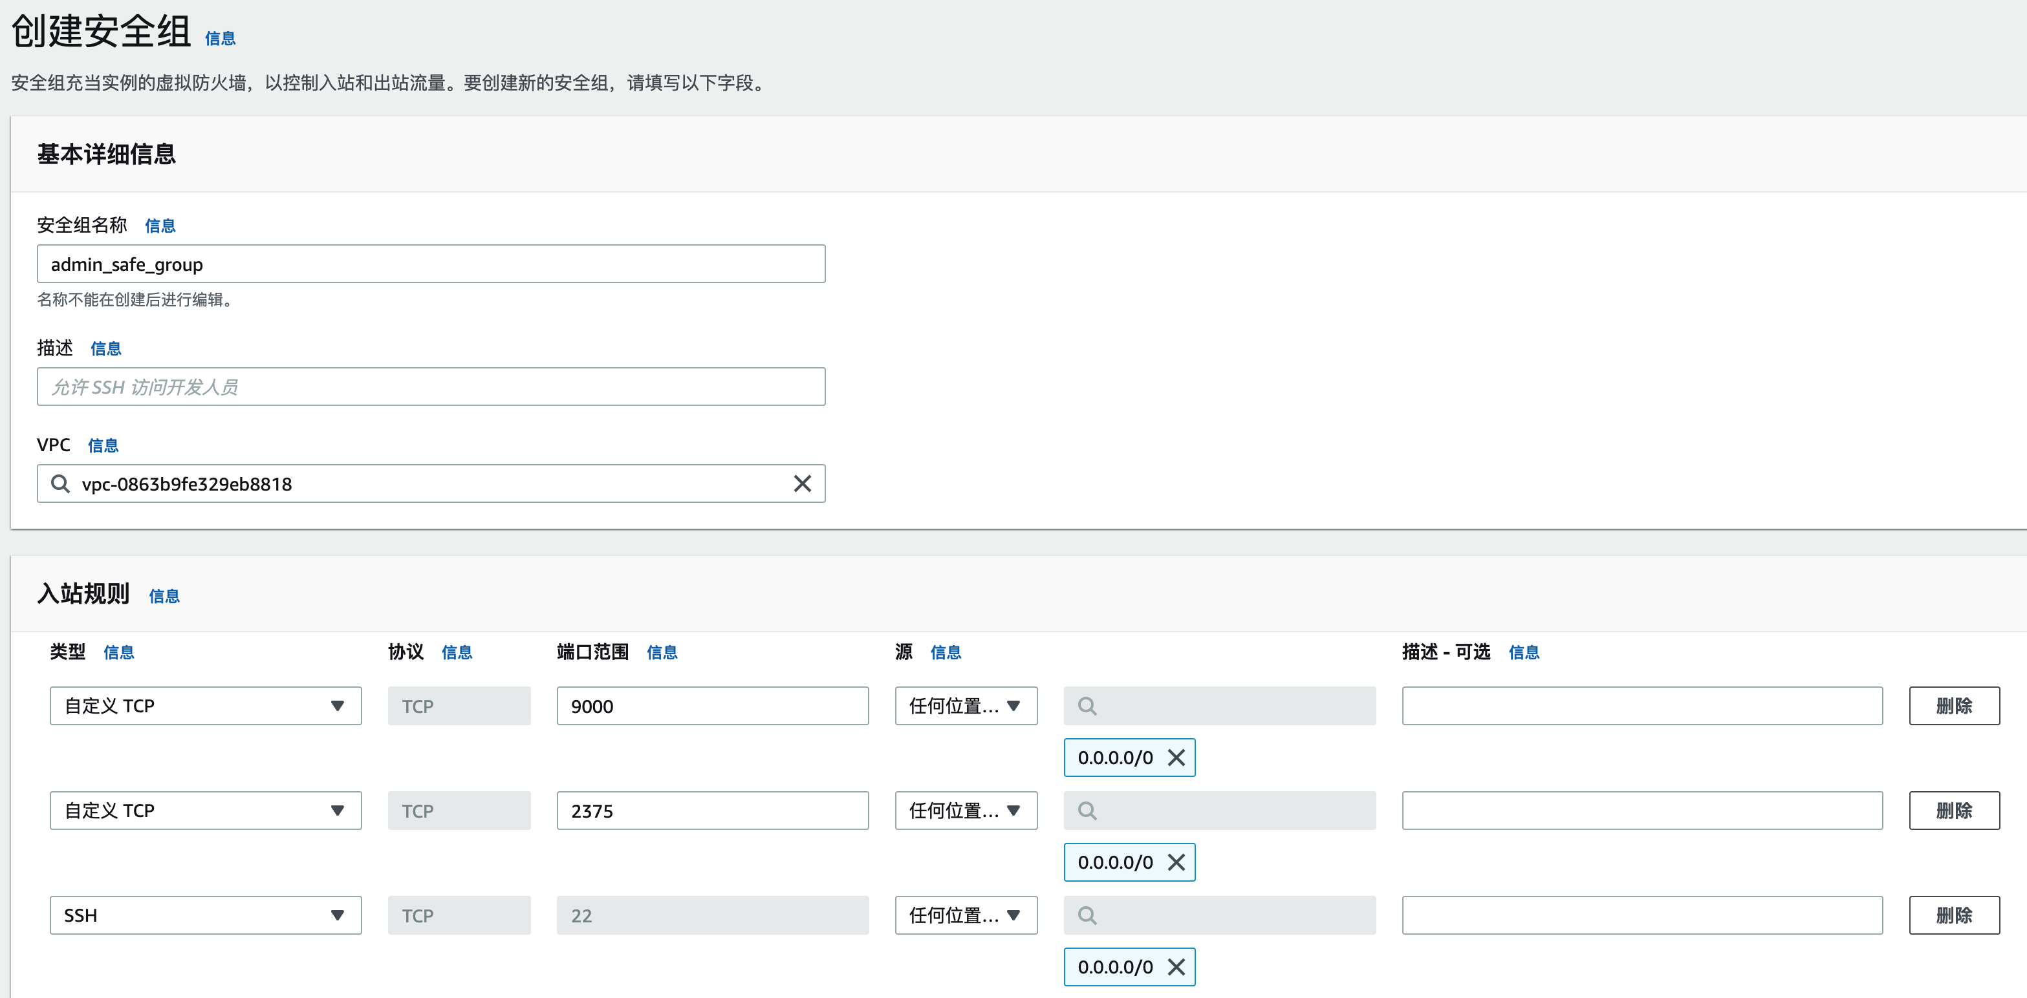Click the VPC search magnifier icon
The height and width of the screenshot is (998, 2027).
pos(61,483)
